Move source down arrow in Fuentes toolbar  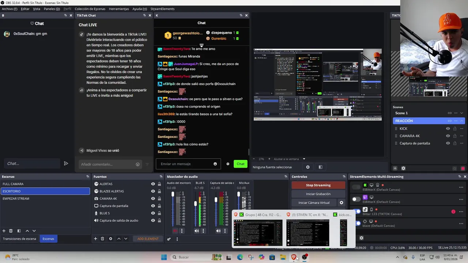click(126, 239)
